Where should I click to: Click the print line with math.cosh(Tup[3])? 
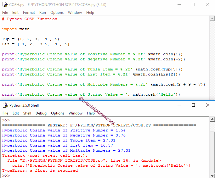click(x=92, y=69)
